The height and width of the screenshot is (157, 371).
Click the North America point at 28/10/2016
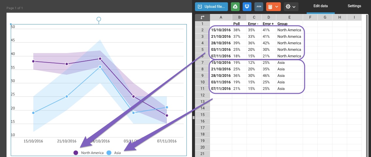point(100,59)
